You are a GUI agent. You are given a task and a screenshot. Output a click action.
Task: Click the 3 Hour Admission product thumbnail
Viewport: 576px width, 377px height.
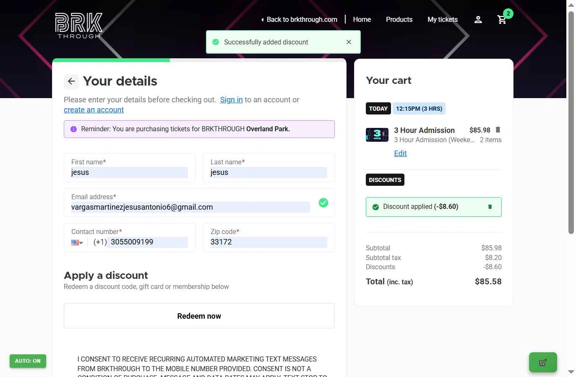tap(377, 135)
